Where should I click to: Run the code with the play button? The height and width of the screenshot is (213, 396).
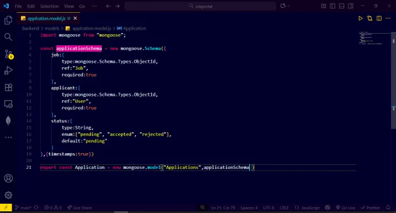click(360, 19)
